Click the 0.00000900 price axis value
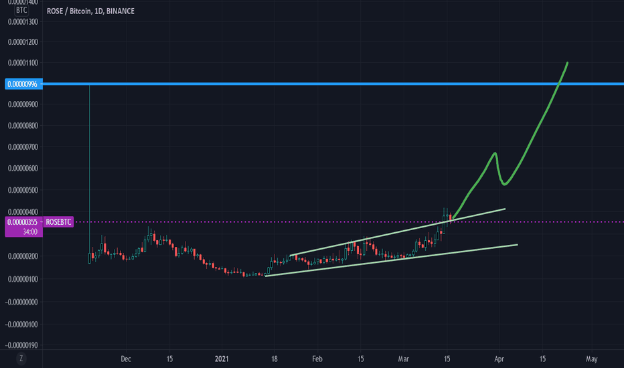Screen dimensions: 624x368 click(x=23, y=104)
